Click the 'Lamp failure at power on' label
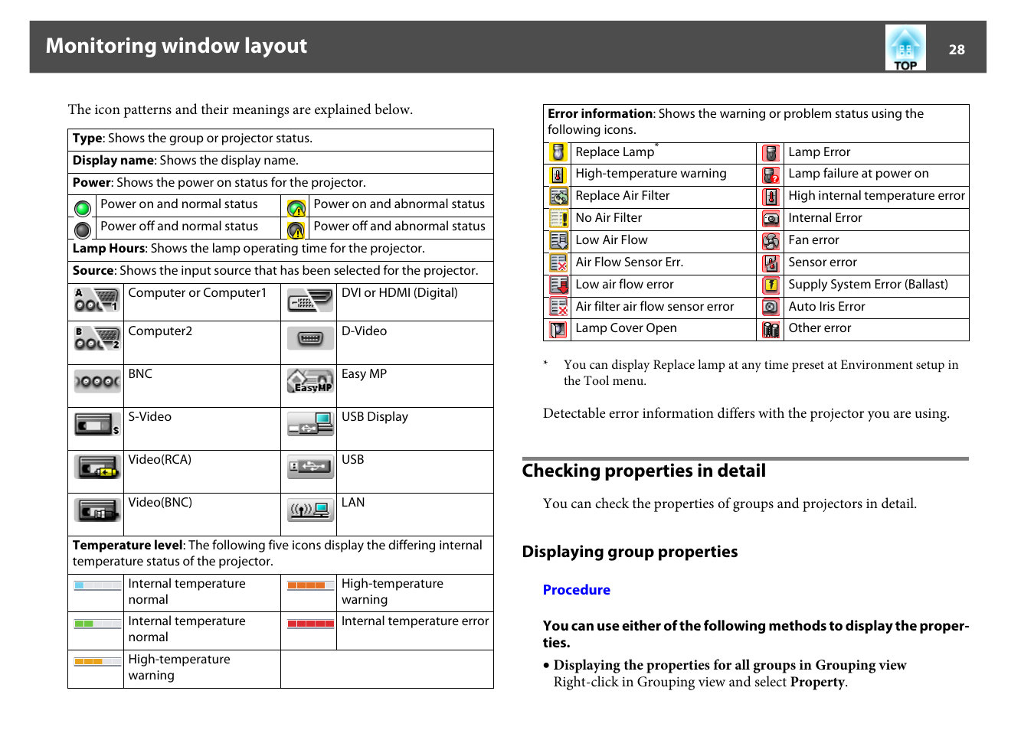 coord(859,174)
